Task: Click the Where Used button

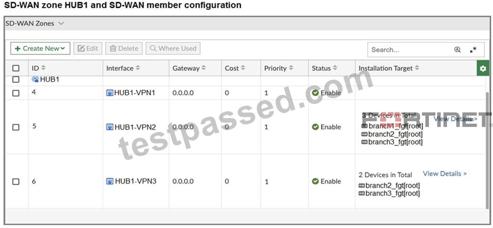Action: tap(173, 48)
